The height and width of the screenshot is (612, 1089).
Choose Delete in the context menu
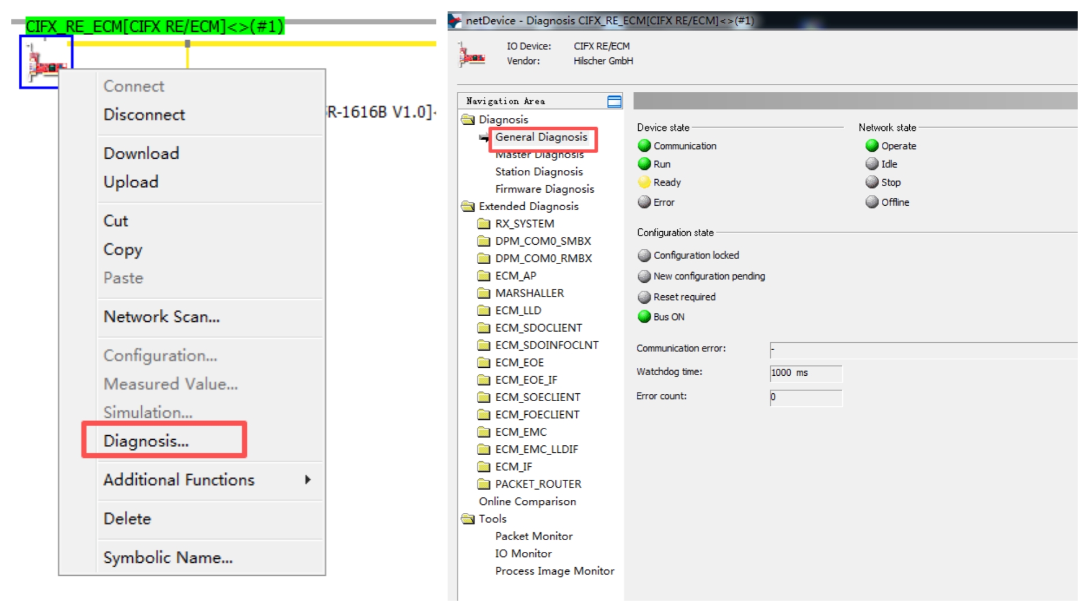tap(127, 518)
